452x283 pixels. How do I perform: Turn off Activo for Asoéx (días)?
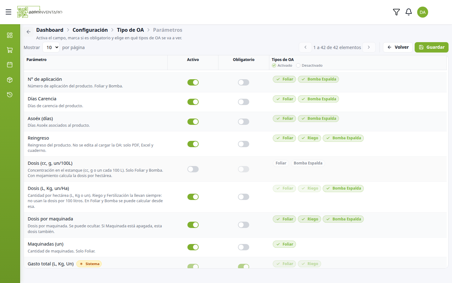(x=193, y=122)
